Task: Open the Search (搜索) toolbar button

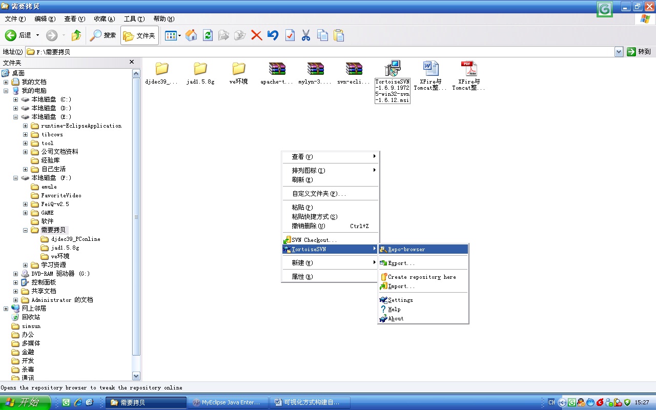Action: coord(102,35)
